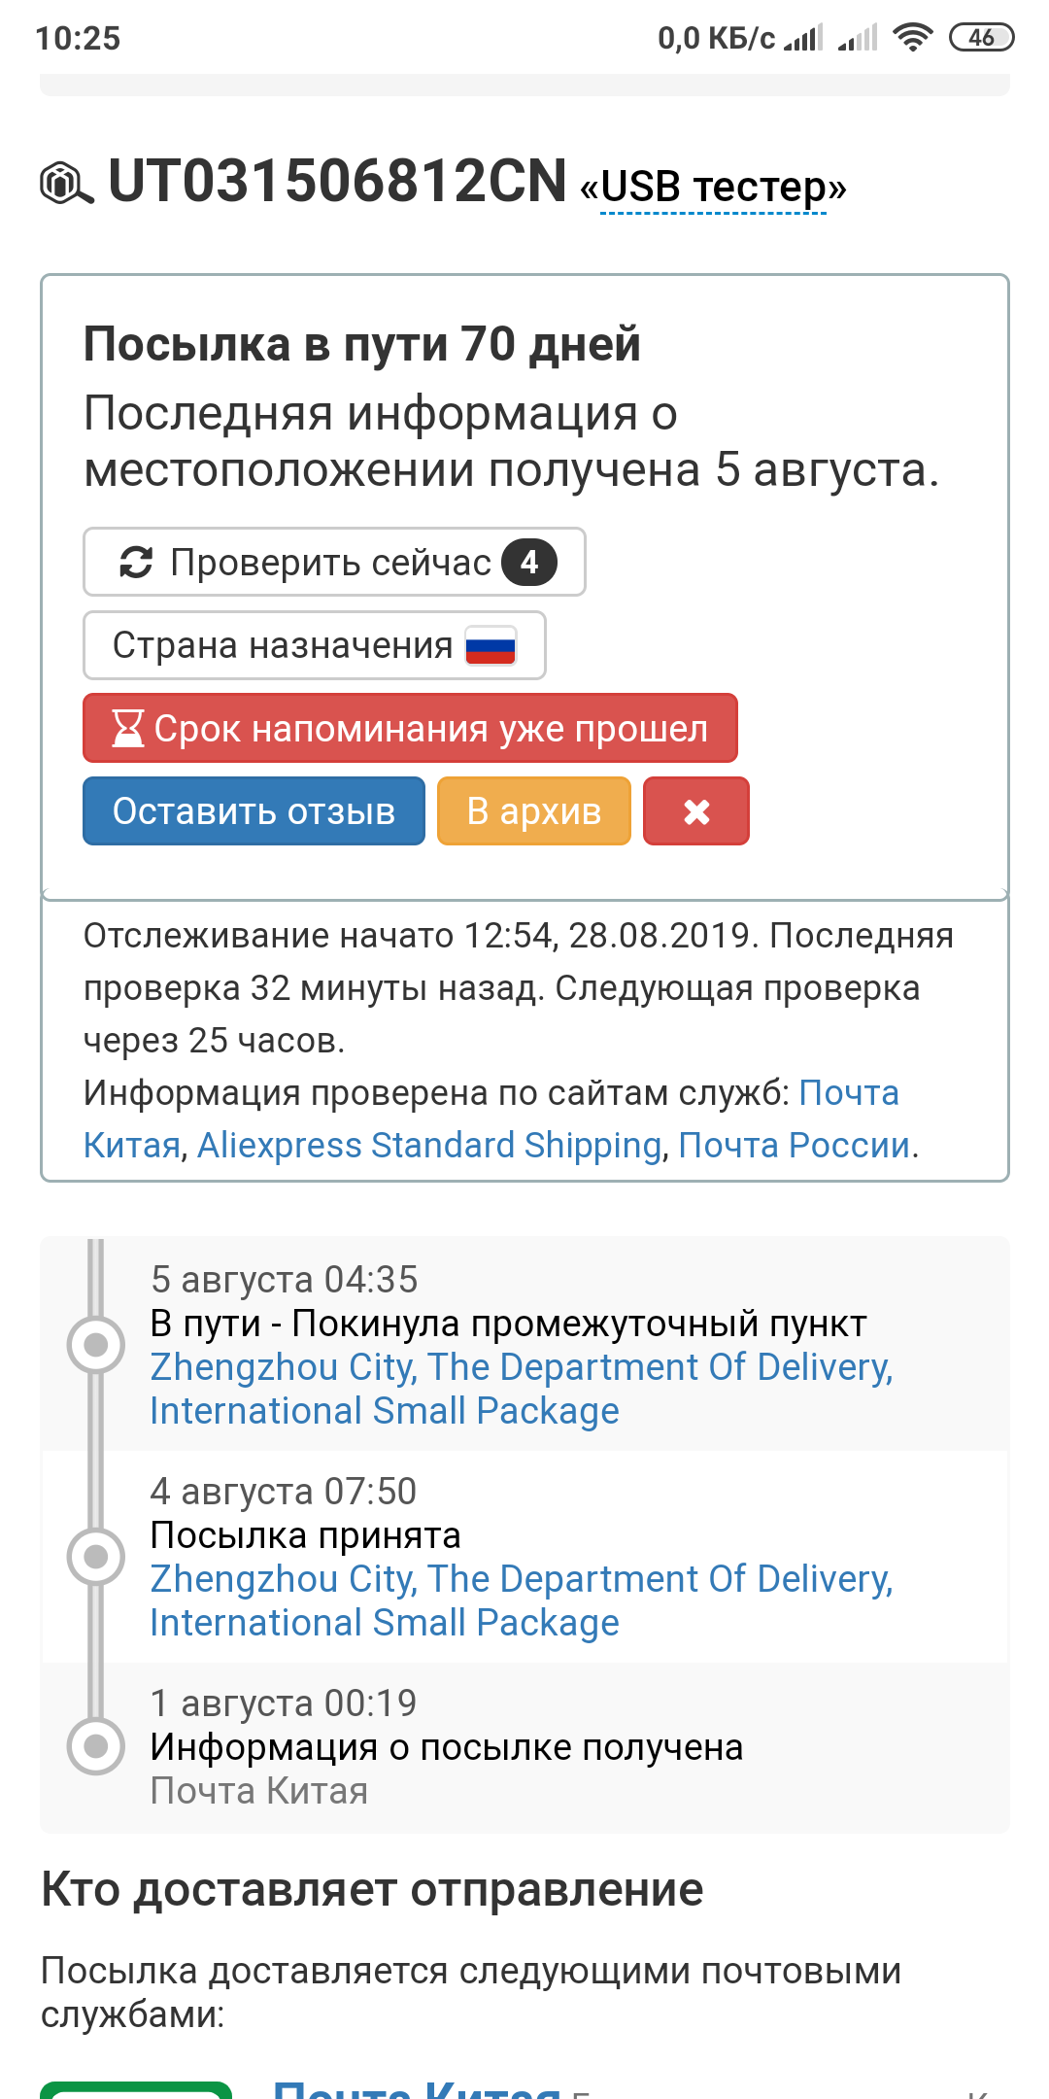The image size is (1049, 2099).
Task: Open Zhengzhou City location under 5 августа
Action: 522,1389
